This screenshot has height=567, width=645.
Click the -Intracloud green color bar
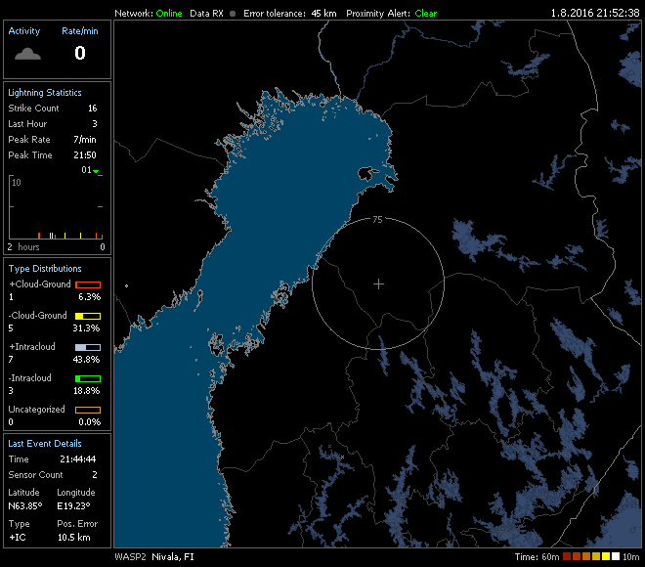click(x=88, y=378)
